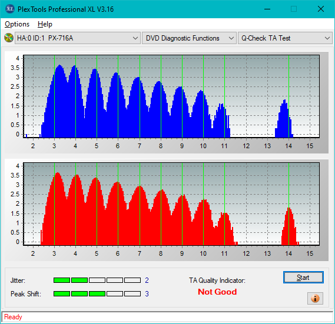Maximize the PlexTools window

pyautogui.click(x=294, y=9)
